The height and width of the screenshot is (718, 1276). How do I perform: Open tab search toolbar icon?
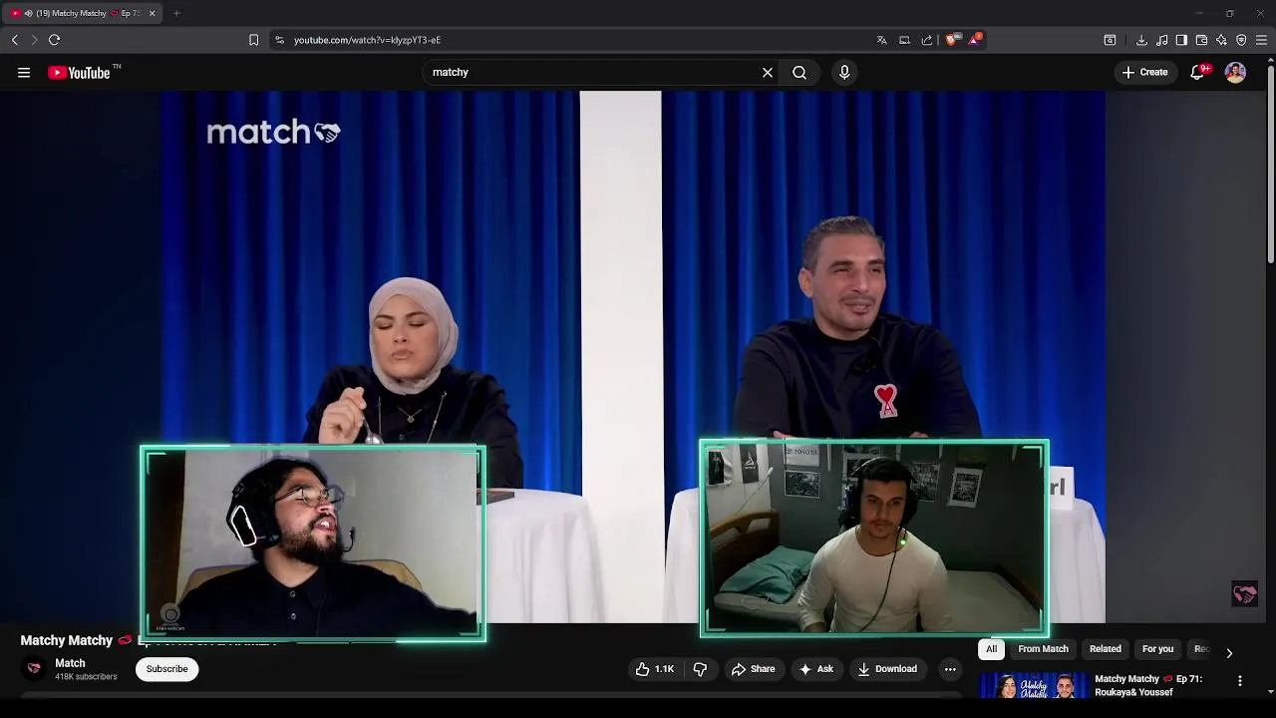[x=1110, y=40]
